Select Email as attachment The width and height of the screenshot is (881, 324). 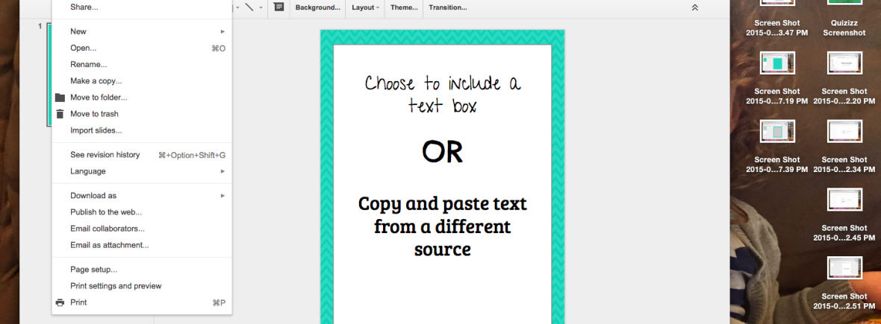142,245
